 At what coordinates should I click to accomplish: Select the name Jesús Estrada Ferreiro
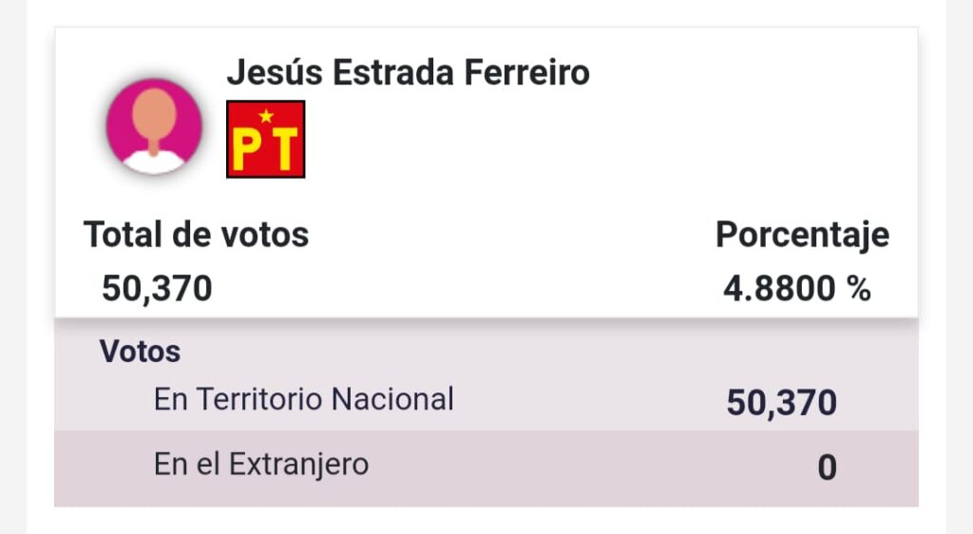408,72
